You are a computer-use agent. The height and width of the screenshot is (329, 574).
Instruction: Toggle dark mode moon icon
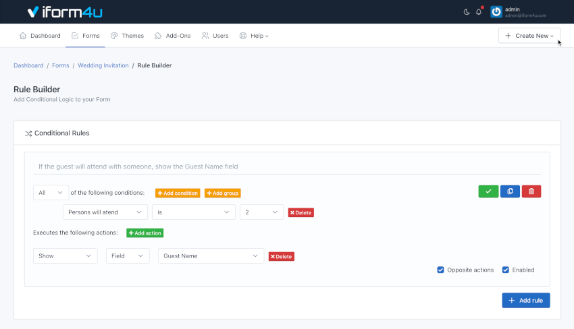click(x=467, y=12)
